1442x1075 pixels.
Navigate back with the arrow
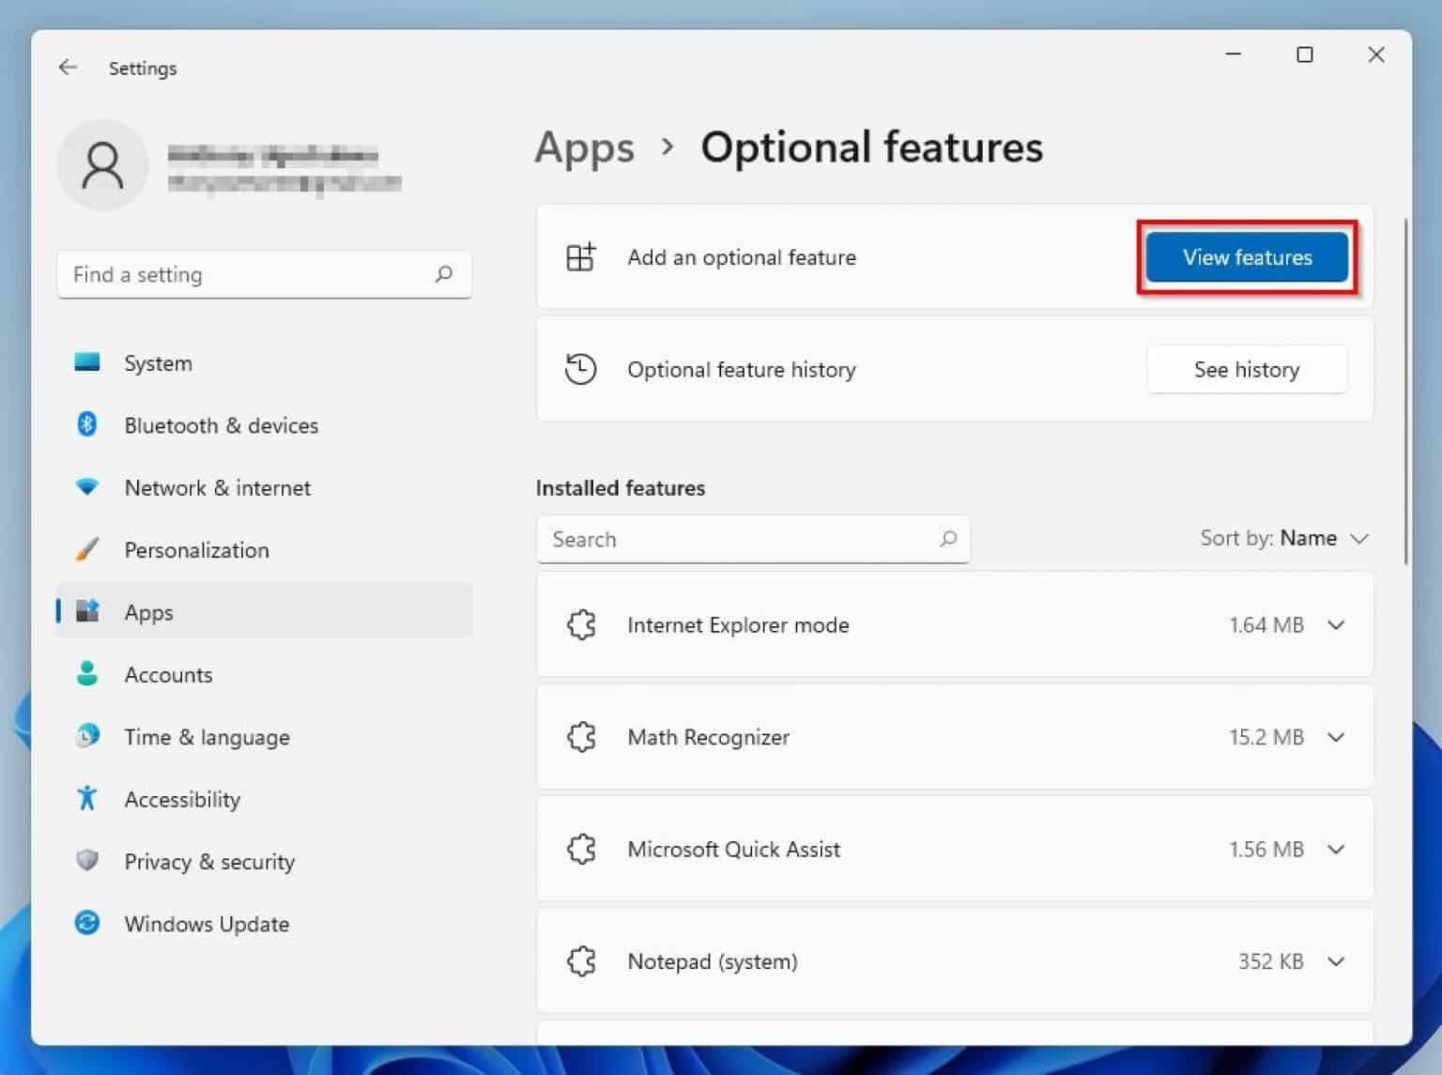[x=68, y=67]
